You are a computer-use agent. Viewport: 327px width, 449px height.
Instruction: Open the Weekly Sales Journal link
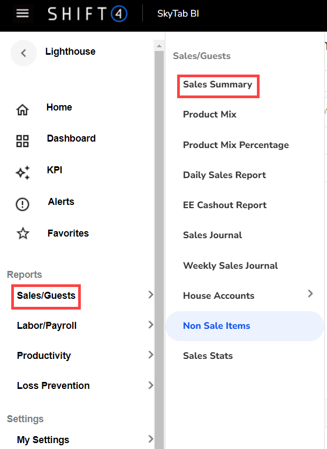click(230, 266)
